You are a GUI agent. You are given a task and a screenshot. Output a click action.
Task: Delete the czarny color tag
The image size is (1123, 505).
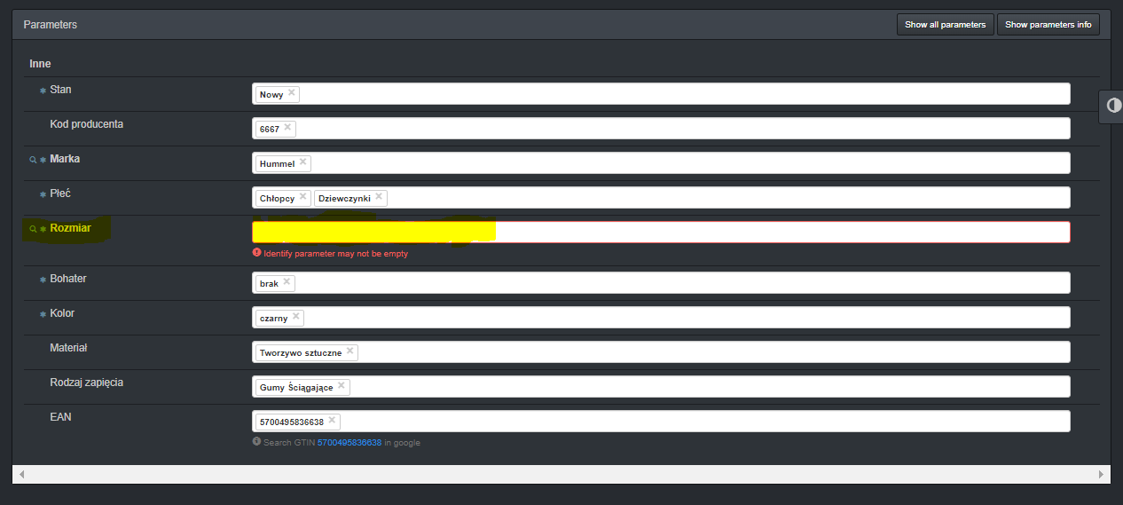(296, 317)
